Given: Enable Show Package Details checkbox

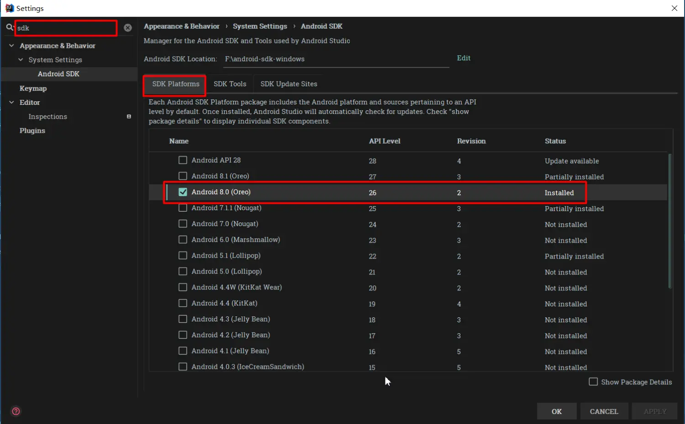Looking at the screenshot, I should point(593,382).
